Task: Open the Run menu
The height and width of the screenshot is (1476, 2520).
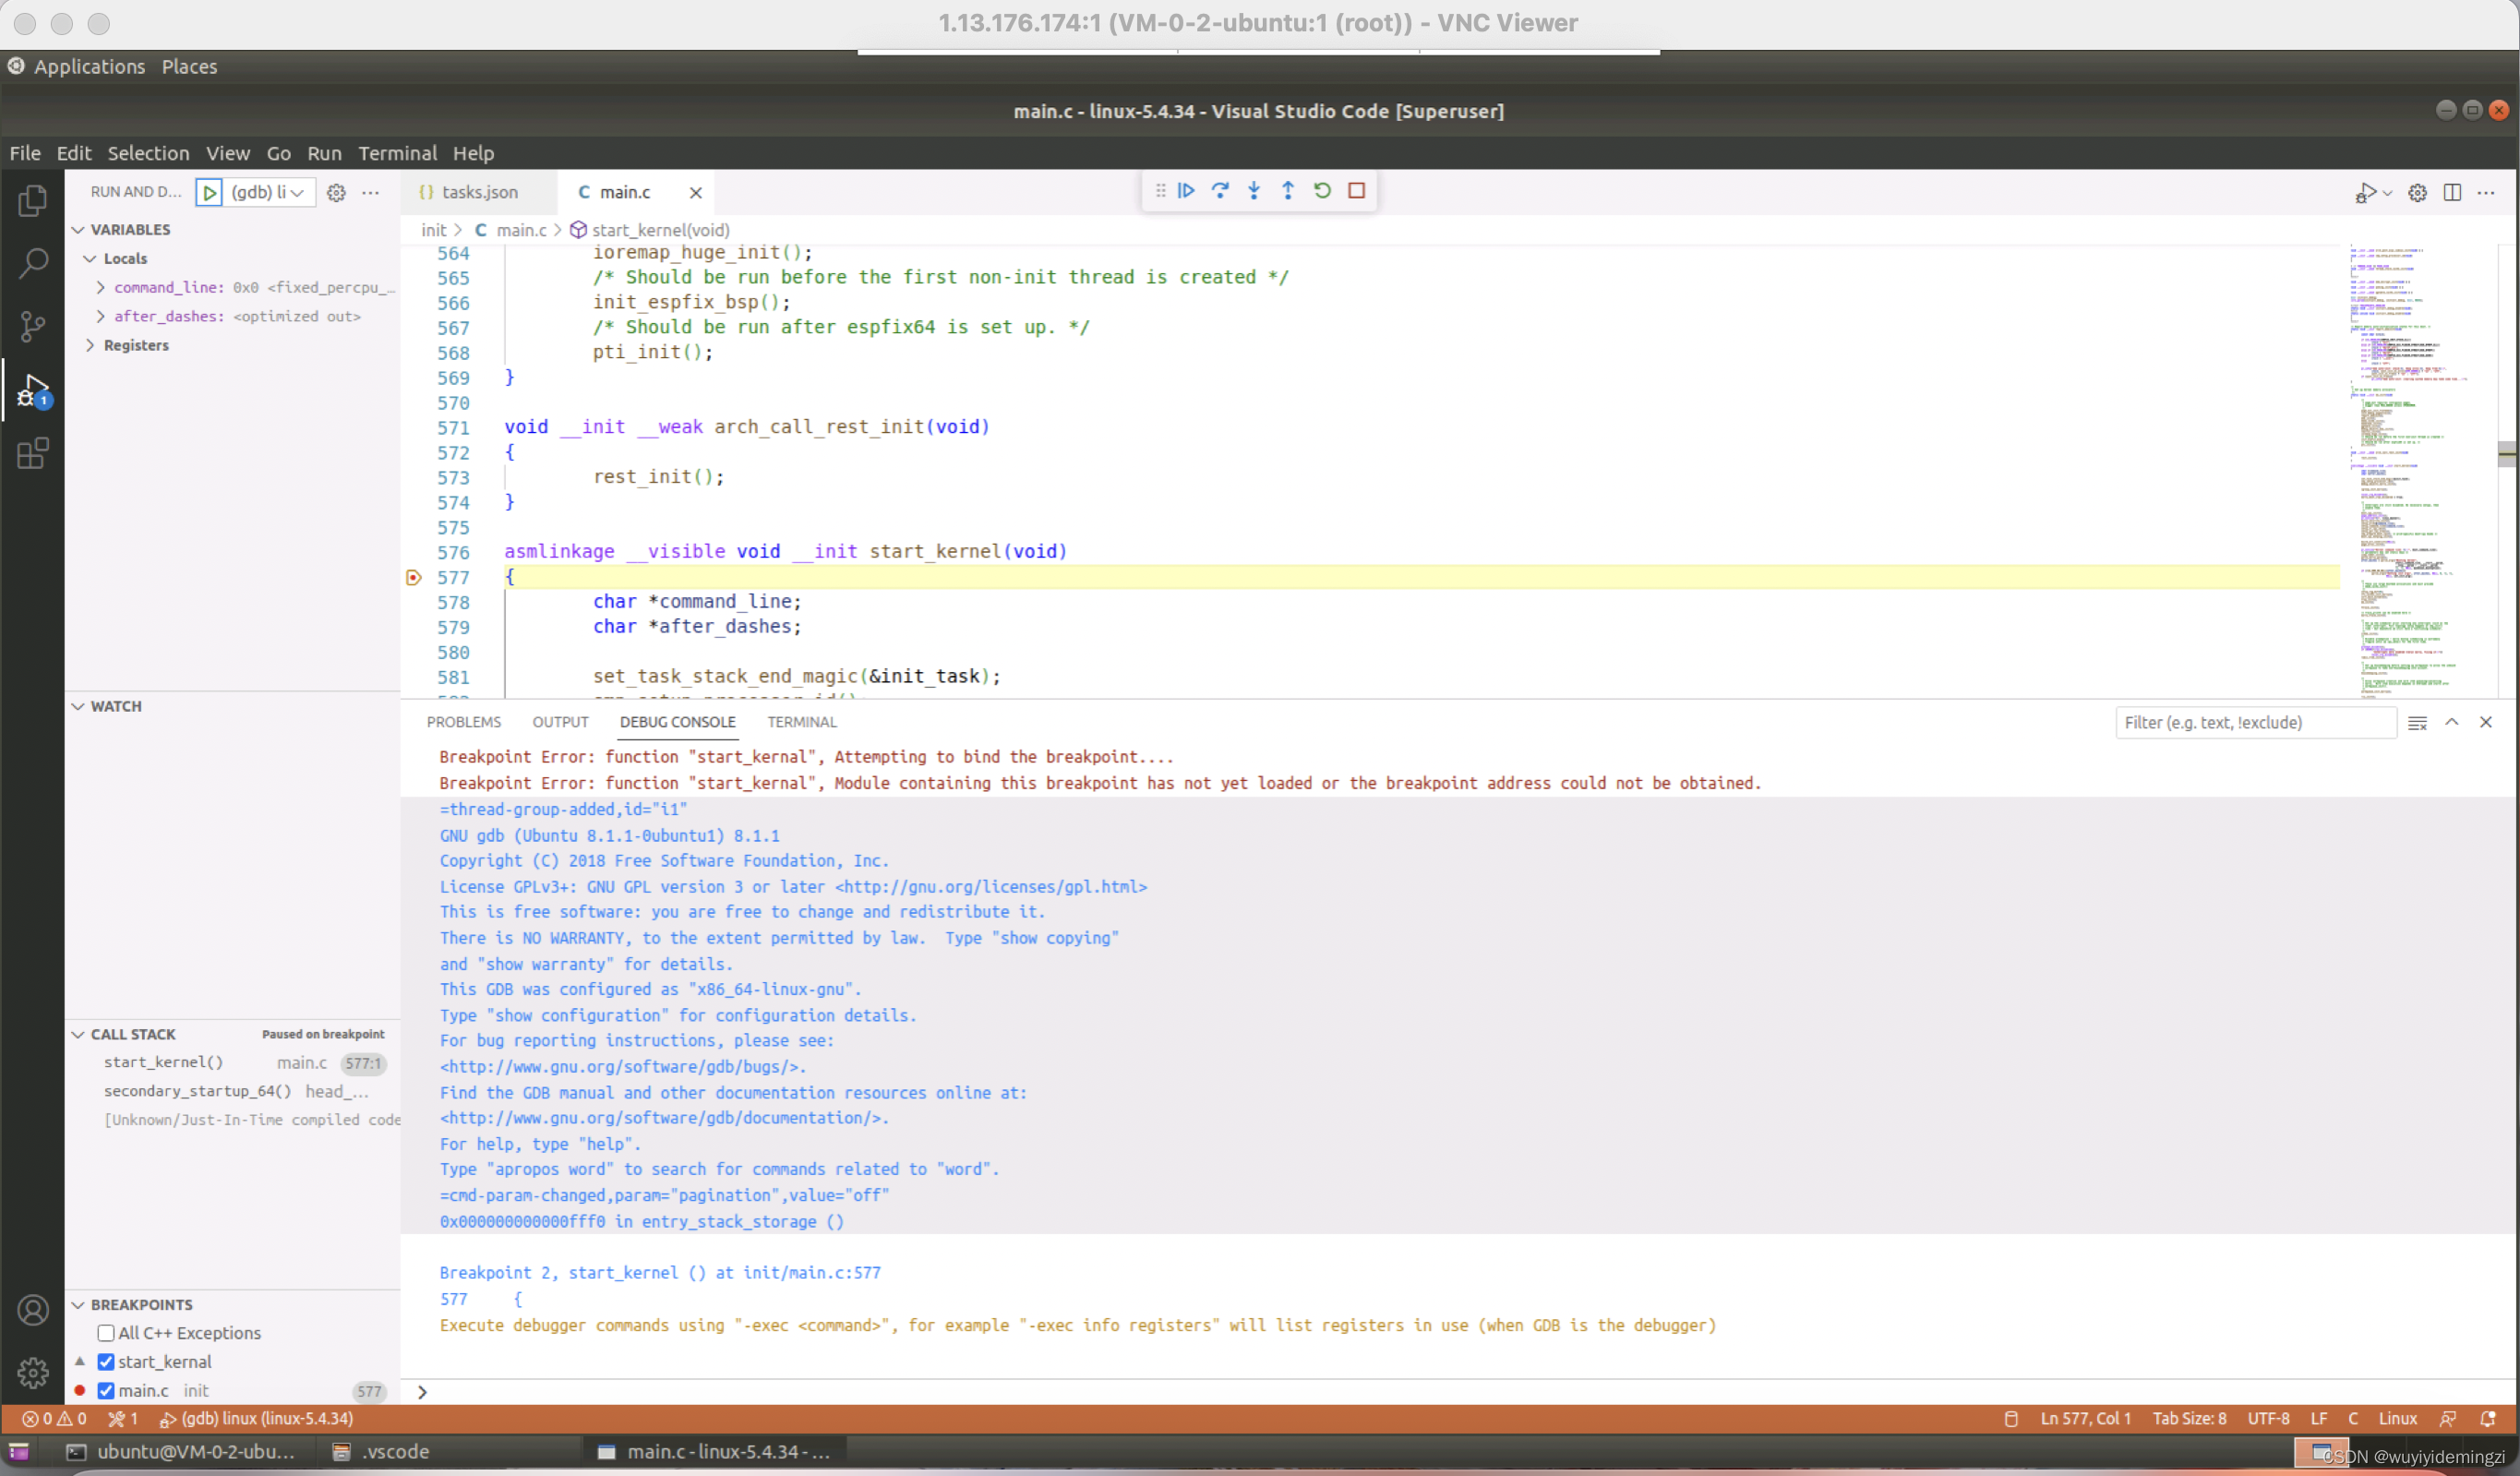Action: [x=324, y=153]
